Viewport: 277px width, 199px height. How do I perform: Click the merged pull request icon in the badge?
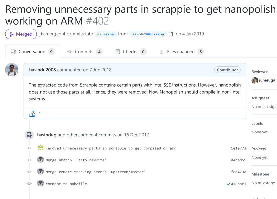(x=12, y=34)
